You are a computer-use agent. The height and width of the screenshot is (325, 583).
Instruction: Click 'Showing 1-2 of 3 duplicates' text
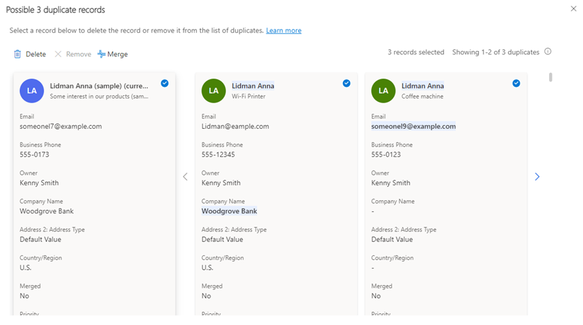tap(495, 52)
